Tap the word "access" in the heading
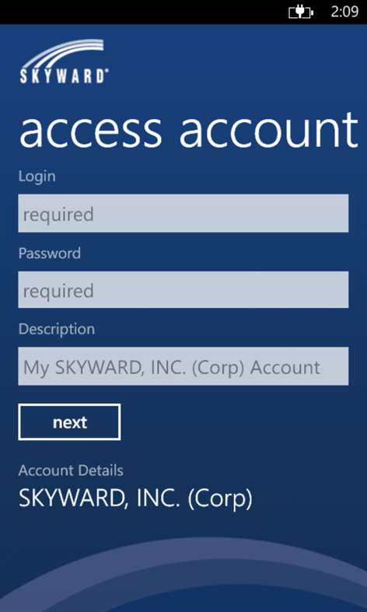The image size is (367, 612). [90, 129]
